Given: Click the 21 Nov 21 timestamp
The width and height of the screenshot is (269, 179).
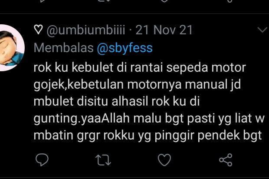Looking at the screenshot, I should click(x=164, y=30).
